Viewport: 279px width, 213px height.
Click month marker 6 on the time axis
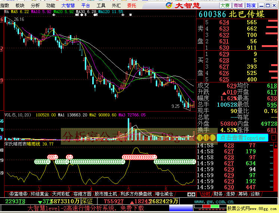click(x=166, y=189)
